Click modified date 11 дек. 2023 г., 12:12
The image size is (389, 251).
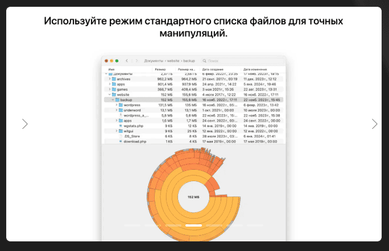pos(260,79)
